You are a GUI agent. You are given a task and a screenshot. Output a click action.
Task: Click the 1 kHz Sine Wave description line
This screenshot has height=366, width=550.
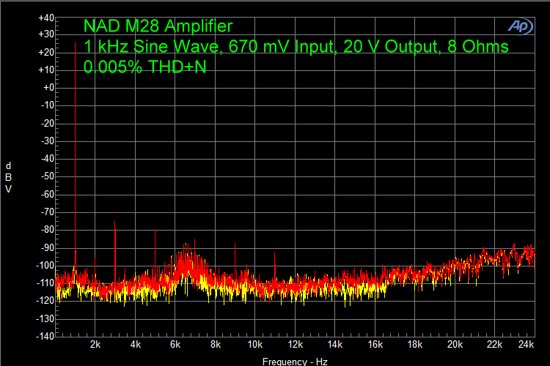click(x=296, y=47)
